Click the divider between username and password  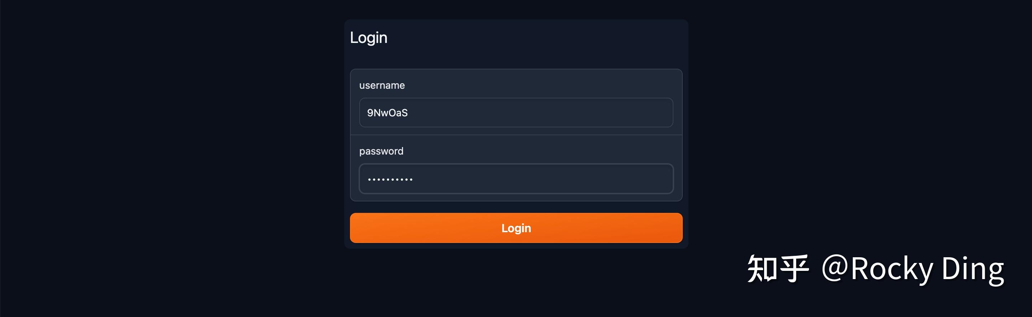516,135
